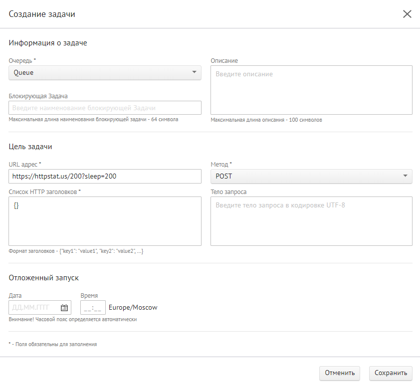This screenshot has width=420, height=389.
Task: Click the Дата input field
Action: [34, 308]
